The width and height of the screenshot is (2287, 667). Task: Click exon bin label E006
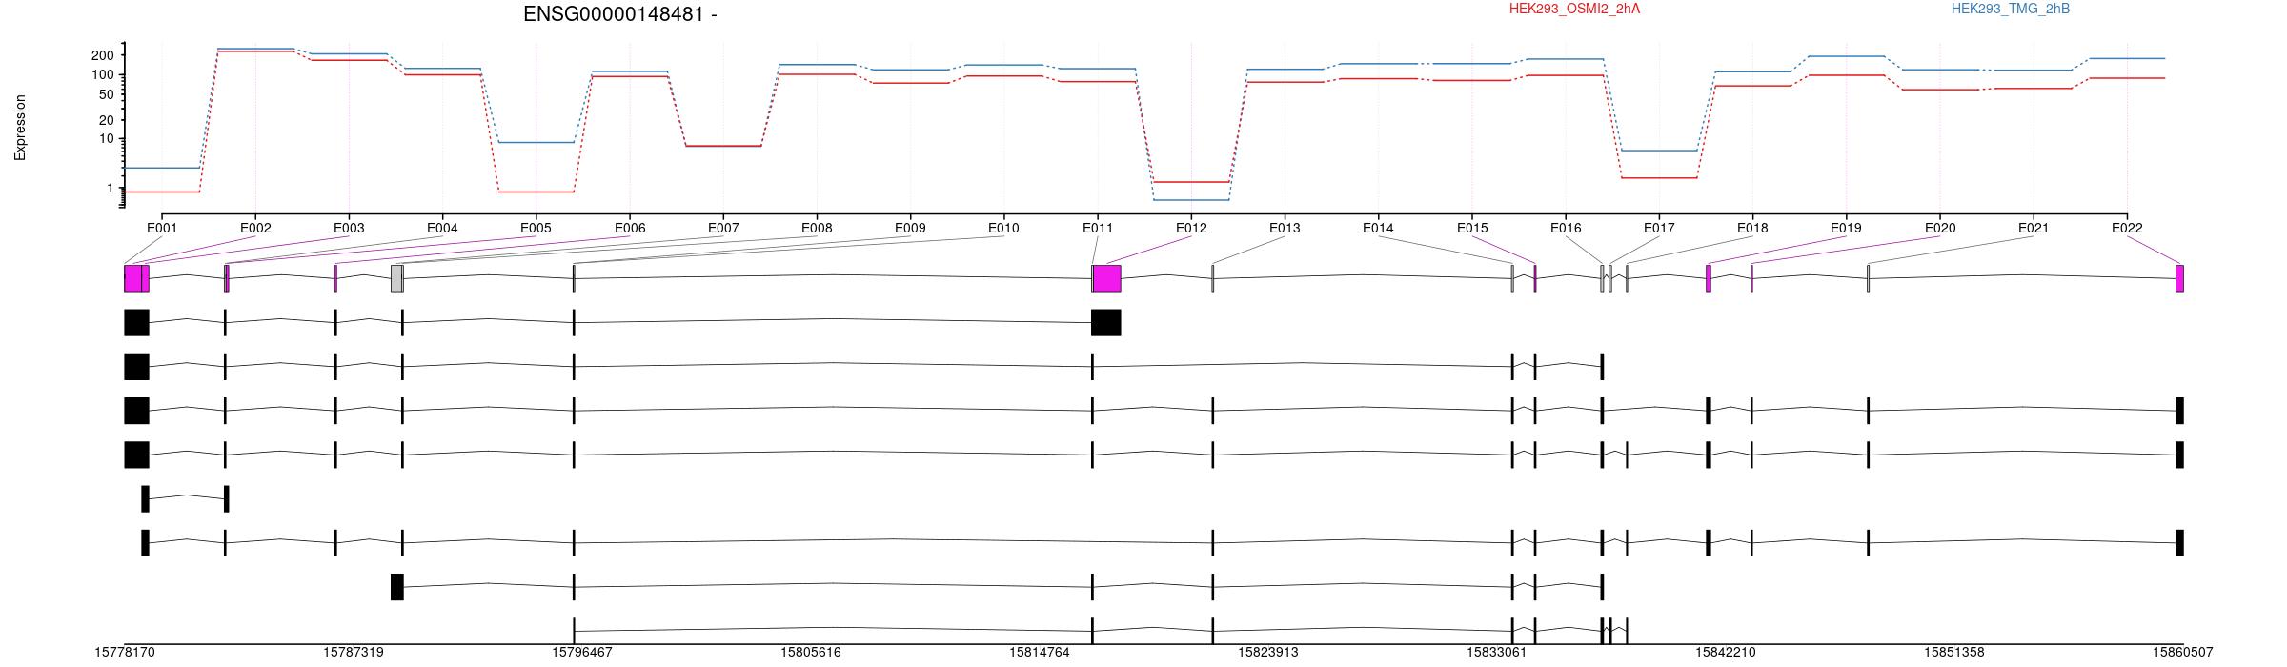[630, 228]
